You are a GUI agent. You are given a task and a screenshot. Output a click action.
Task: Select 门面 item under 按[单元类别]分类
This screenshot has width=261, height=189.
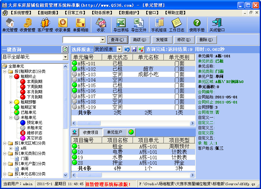22,159
